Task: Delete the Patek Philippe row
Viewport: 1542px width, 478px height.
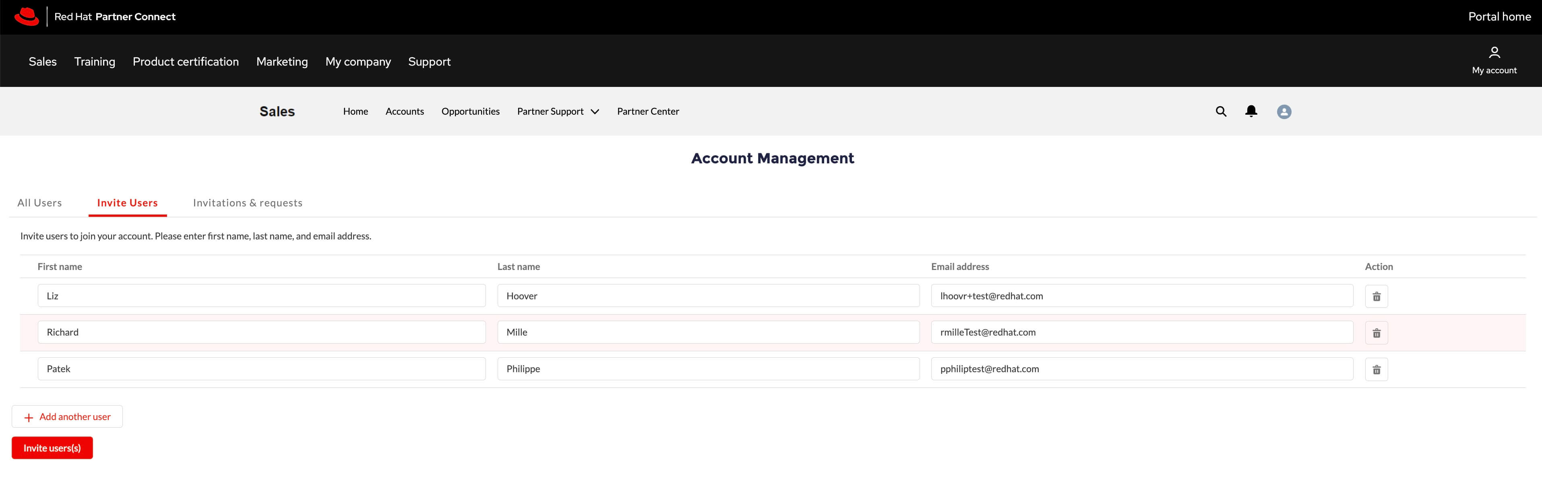Action: click(x=1376, y=369)
